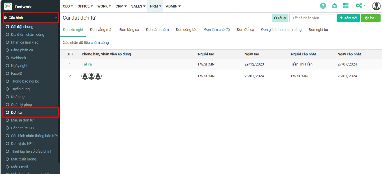Focus the Tất cả nhân viên field
Viewport: 382px width, 174px height.
(313, 18)
